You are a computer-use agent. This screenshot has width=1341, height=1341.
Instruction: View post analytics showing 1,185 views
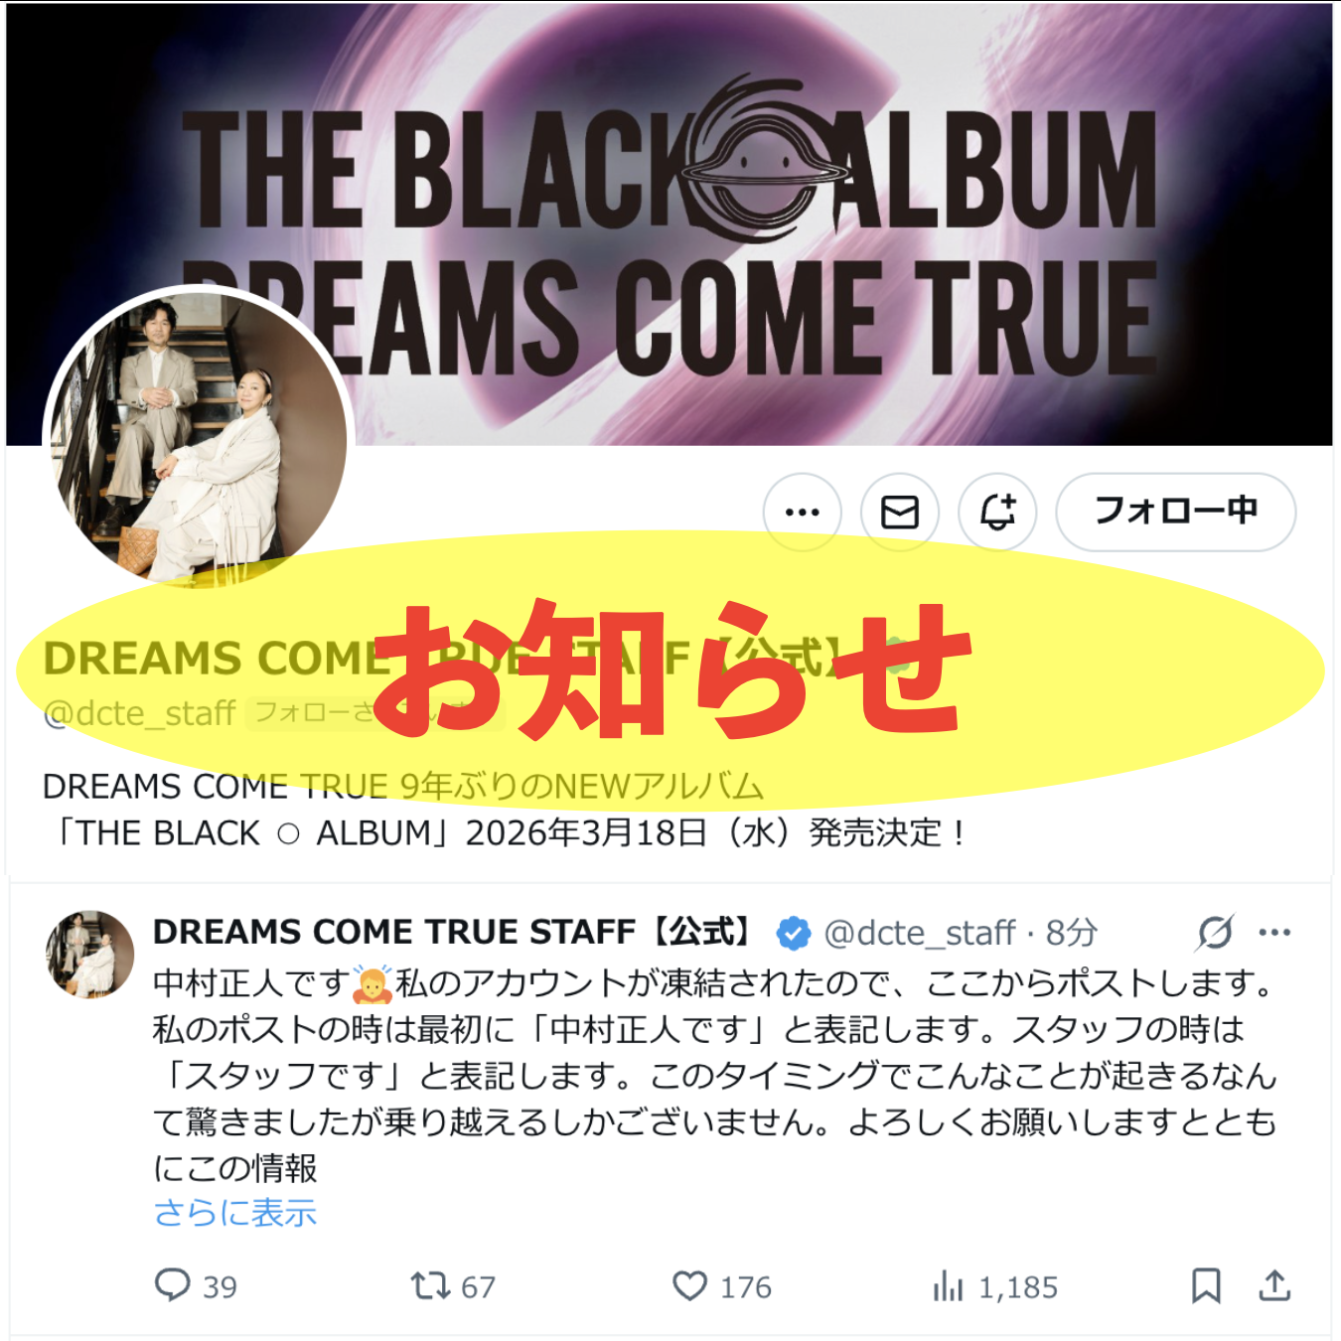(994, 1286)
